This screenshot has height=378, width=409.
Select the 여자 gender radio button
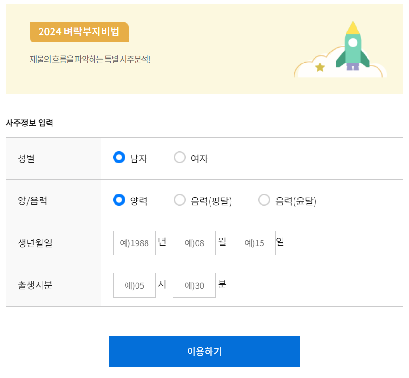click(x=179, y=157)
